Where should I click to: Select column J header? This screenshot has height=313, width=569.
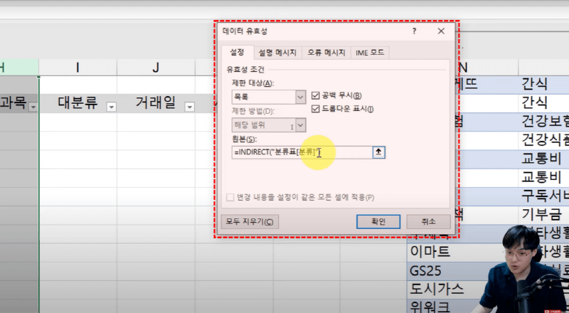click(156, 68)
